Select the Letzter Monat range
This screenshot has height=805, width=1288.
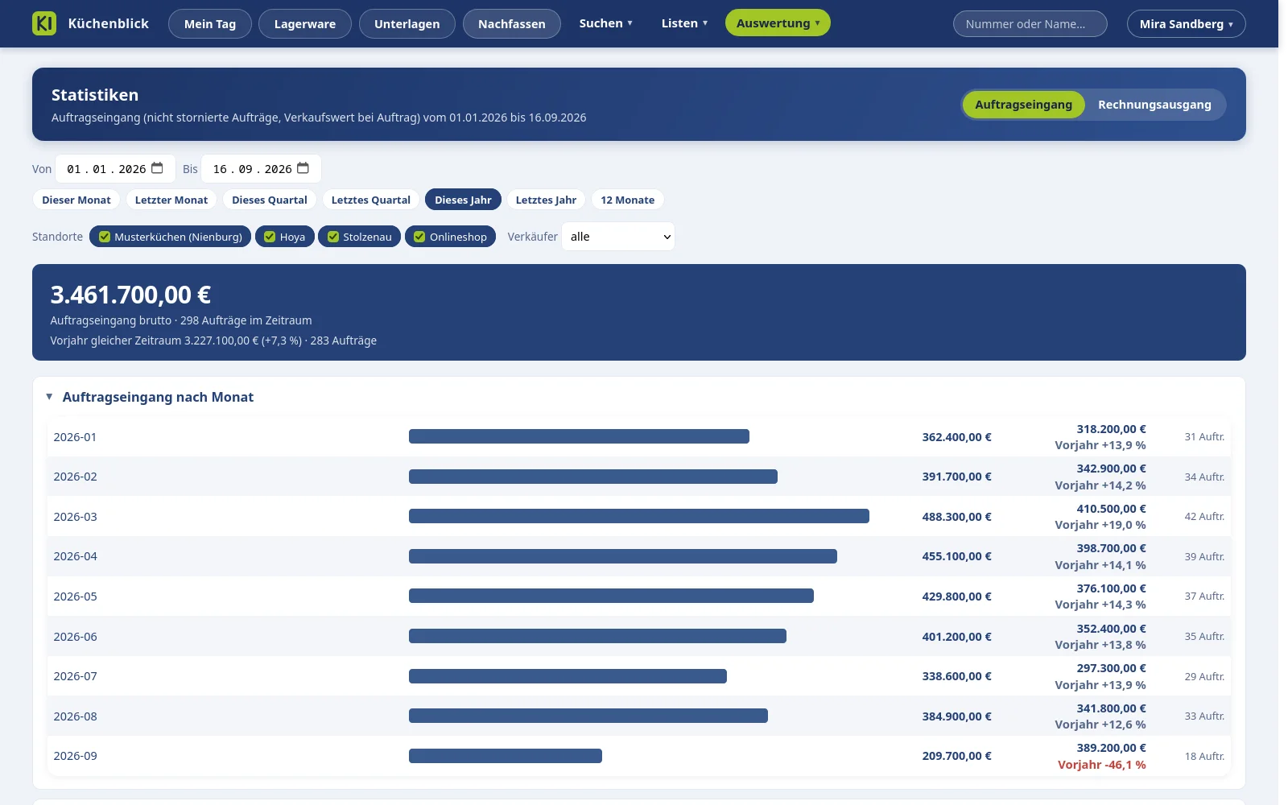click(x=171, y=200)
